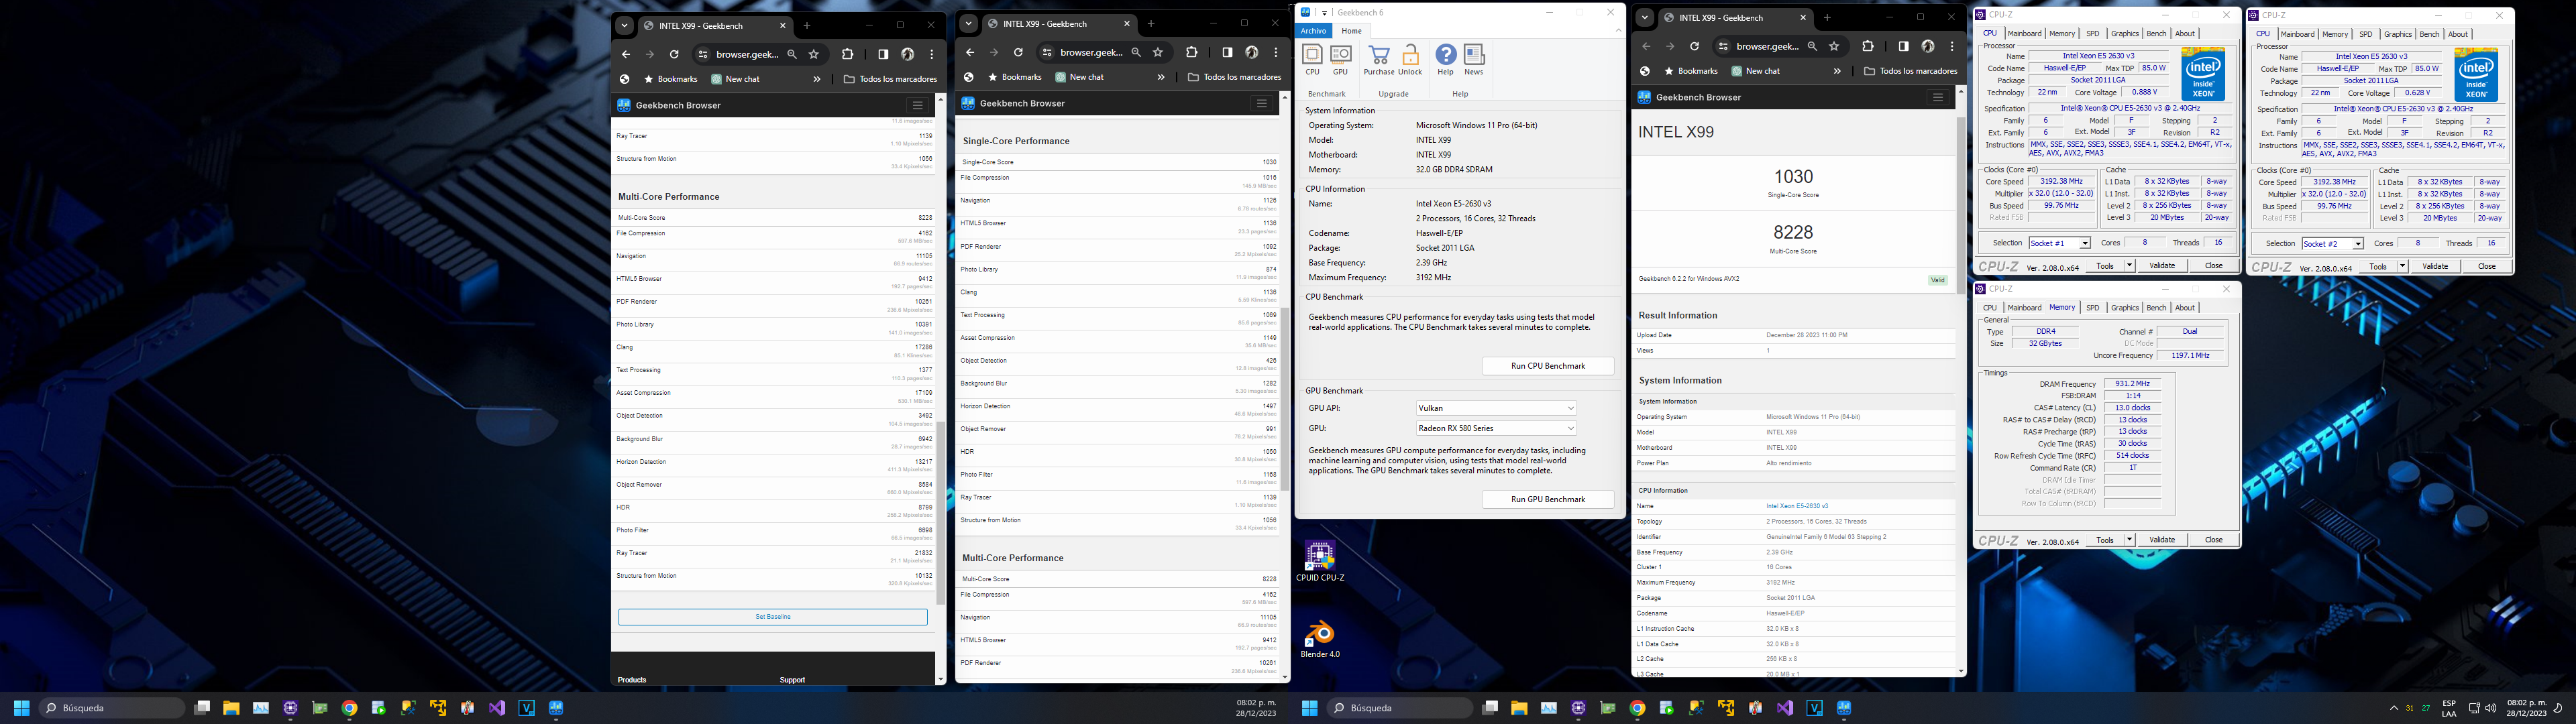Open new tab with plus in leftmost Chrome window
The image size is (2576, 724).
[x=807, y=26]
